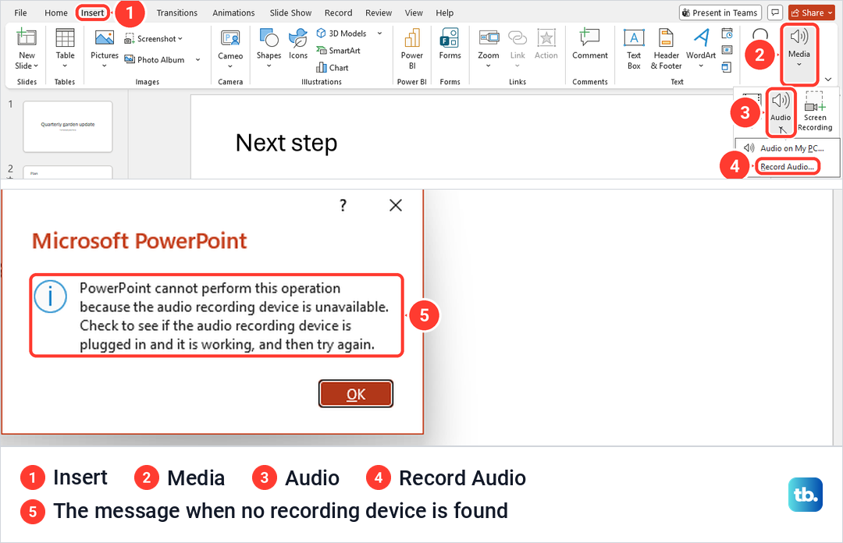
Task: Open the Zoom command
Action: coord(488,48)
